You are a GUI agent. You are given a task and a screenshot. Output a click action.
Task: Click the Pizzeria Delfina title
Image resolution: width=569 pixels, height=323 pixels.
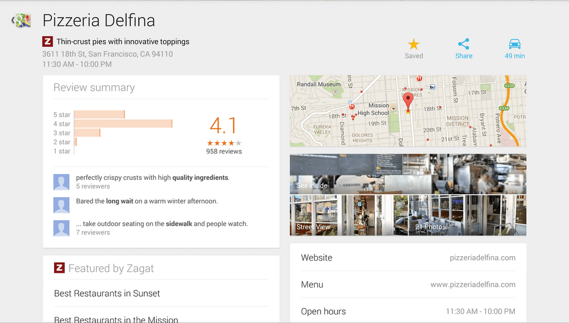[x=99, y=20]
